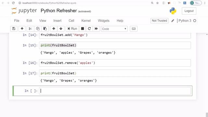
Task: Click the red megaphone extension icon
Action: click(x=169, y=3)
